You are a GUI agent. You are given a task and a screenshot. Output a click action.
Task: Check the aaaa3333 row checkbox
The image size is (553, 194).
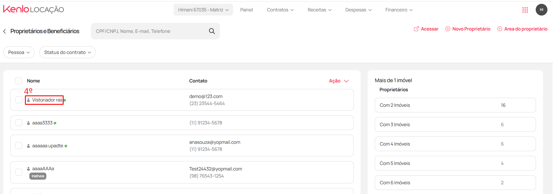pos(19,123)
